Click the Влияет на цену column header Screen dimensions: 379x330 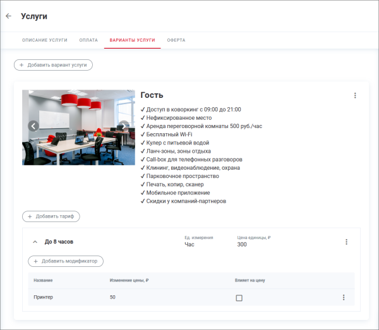(250, 280)
